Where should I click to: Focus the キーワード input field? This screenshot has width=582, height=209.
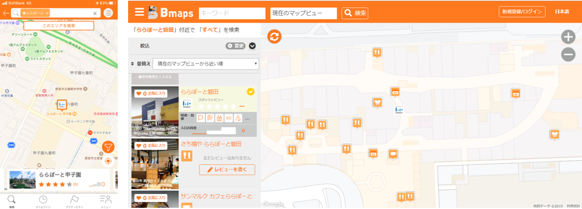point(232,13)
